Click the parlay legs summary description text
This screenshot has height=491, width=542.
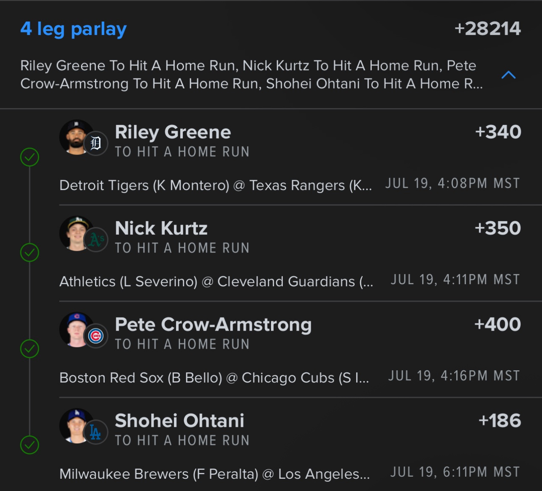[251, 75]
